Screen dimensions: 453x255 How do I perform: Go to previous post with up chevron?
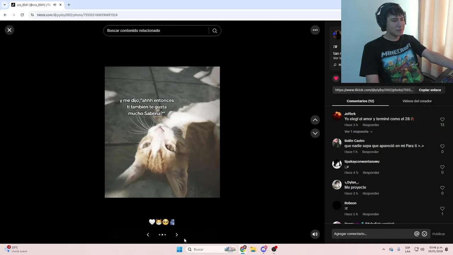point(315,120)
